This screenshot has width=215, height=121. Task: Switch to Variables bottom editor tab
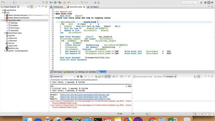tap(91, 72)
